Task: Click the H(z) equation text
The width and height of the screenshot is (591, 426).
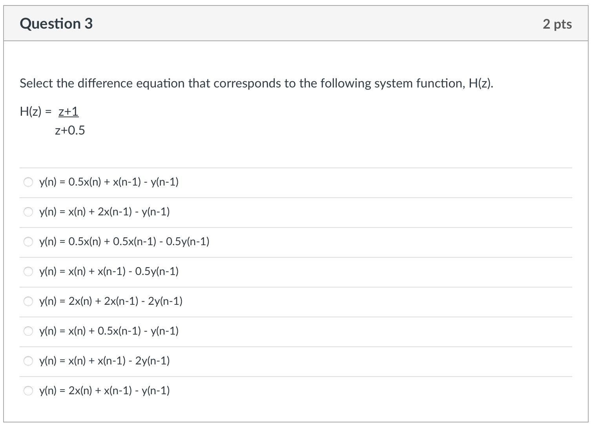Action: pos(53,120)
